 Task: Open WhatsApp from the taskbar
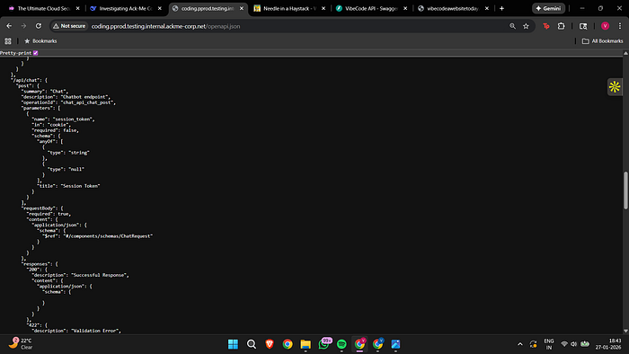[x=324, y=344]
